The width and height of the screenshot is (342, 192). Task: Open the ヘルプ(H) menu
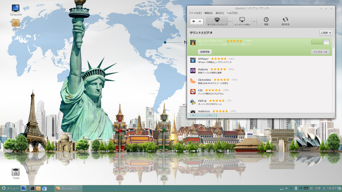tap(232, 13)
